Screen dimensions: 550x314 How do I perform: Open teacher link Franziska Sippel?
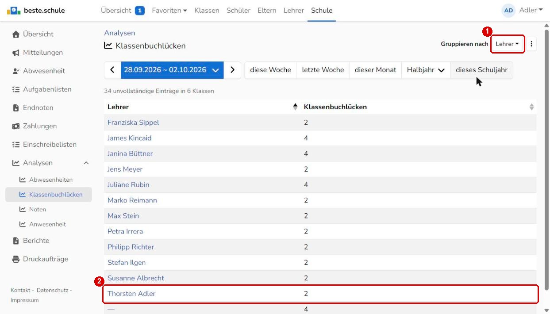point(133,123)
